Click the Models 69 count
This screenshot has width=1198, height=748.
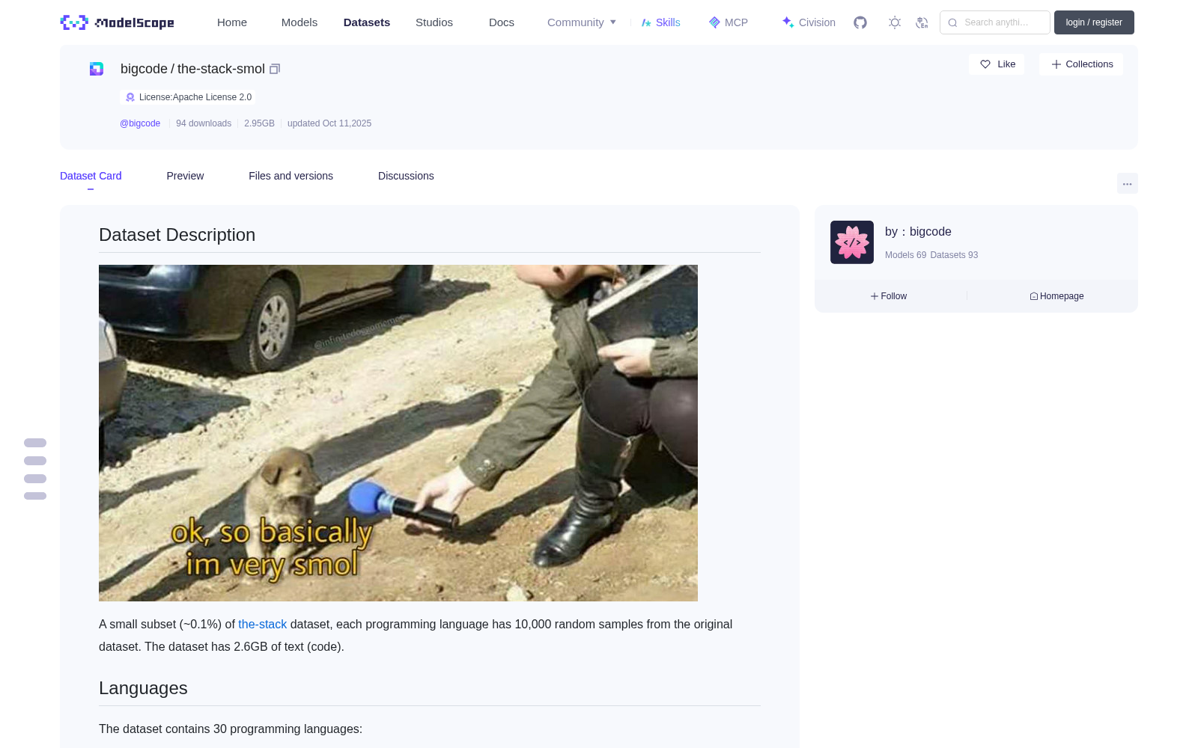click(x=905, y=255)
